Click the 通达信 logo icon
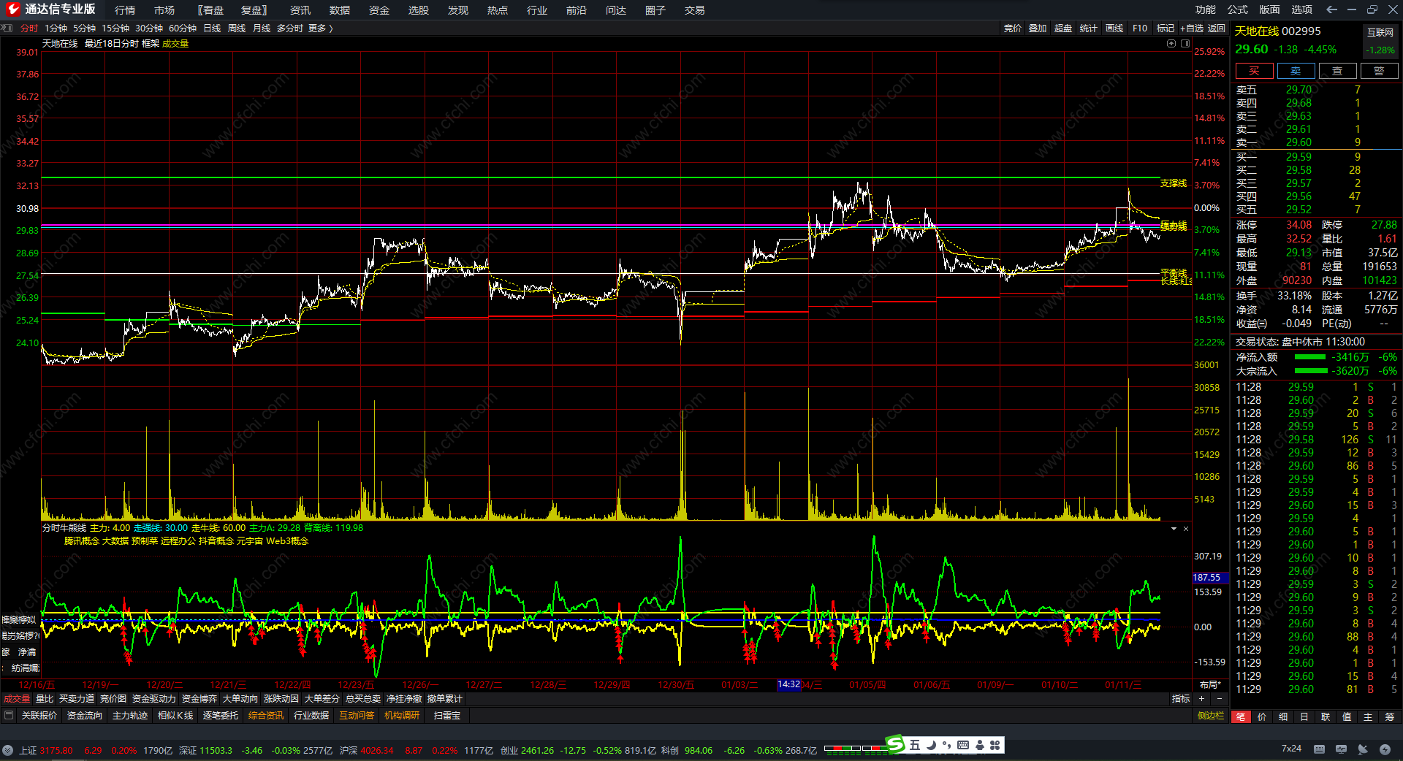Screen dimensions: 1403x761 tap(12, 9)
